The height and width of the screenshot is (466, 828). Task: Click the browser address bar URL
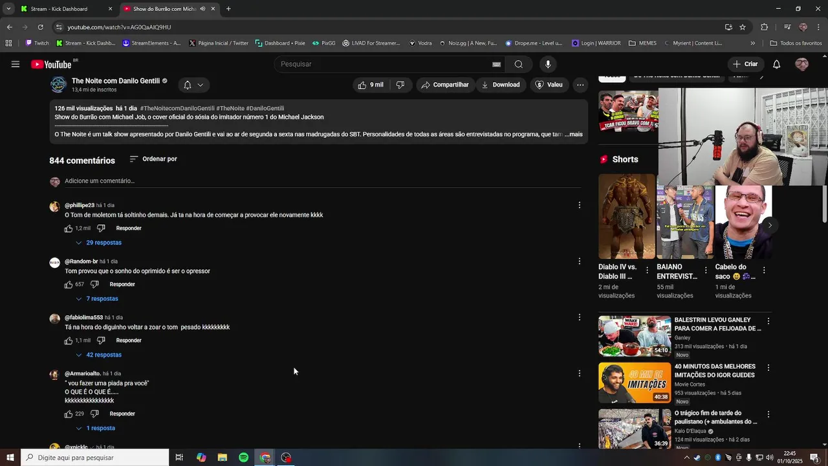(119, 27)
